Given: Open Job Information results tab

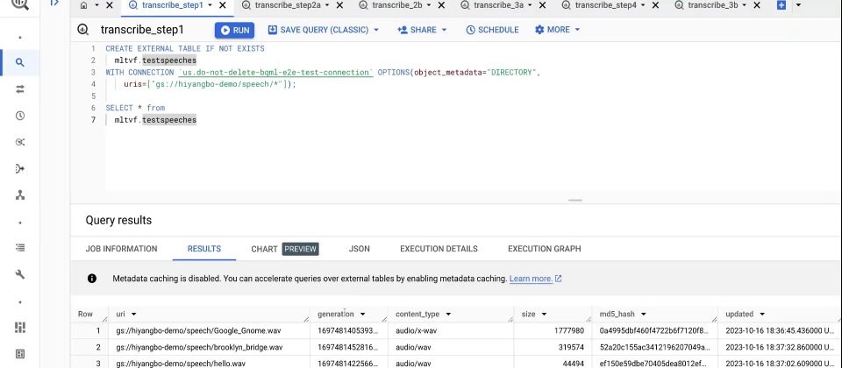Looking at the screenshot, I should [x=121, y=249].
